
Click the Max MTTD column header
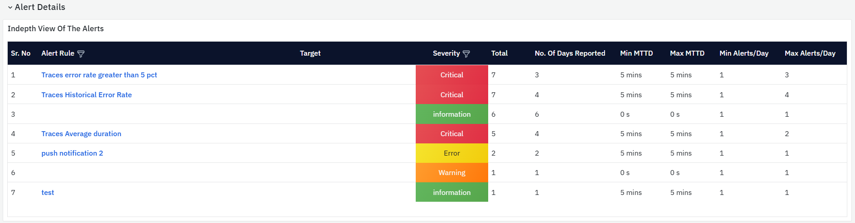point(687,53)
